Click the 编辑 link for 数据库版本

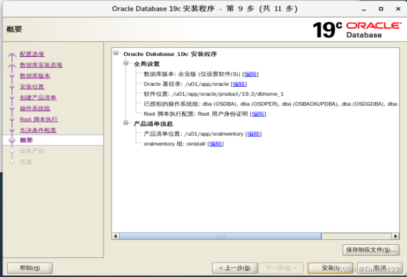point(250,74)
